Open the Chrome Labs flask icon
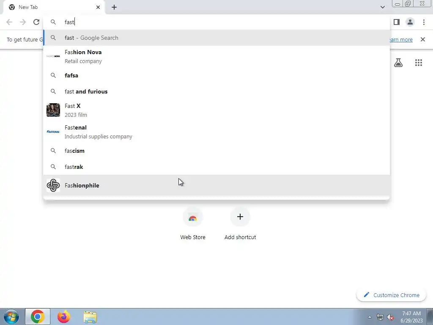Viewport: 433px width, 325px height. (398, 63)
